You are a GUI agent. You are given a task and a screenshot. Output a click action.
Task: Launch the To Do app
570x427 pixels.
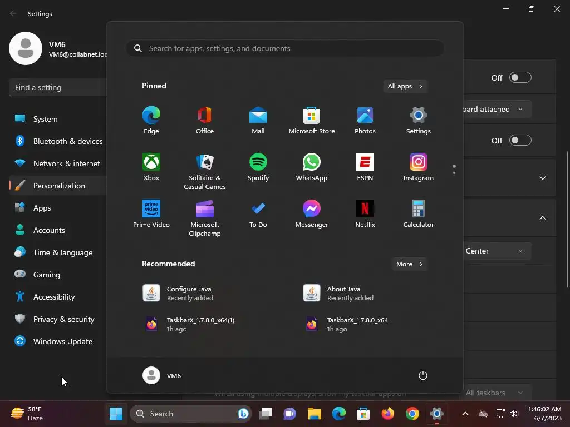click(x=258, y=214)
